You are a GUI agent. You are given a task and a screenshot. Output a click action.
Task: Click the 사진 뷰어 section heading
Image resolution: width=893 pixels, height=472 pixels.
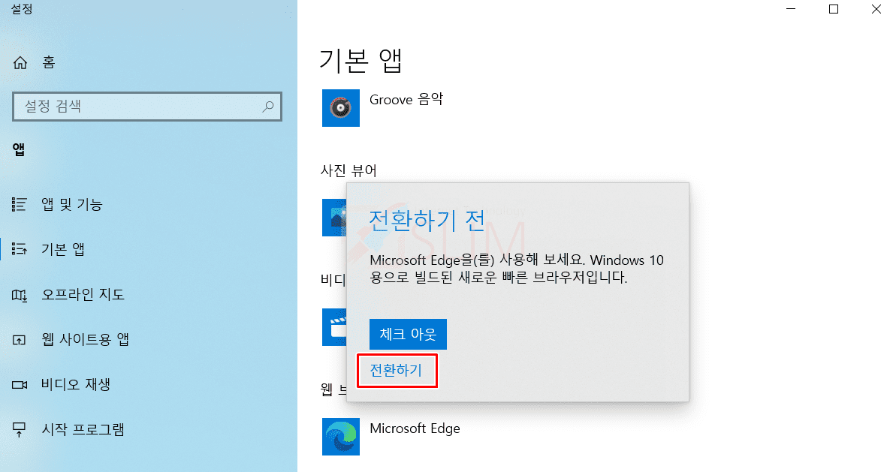[348, 171]
